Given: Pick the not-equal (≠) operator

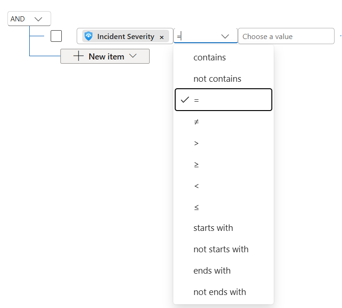Looking at the screenshot, I should [x=196, y=122].
